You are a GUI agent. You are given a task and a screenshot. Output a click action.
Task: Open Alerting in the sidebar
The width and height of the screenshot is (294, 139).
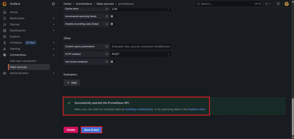[x=15, y=49]
